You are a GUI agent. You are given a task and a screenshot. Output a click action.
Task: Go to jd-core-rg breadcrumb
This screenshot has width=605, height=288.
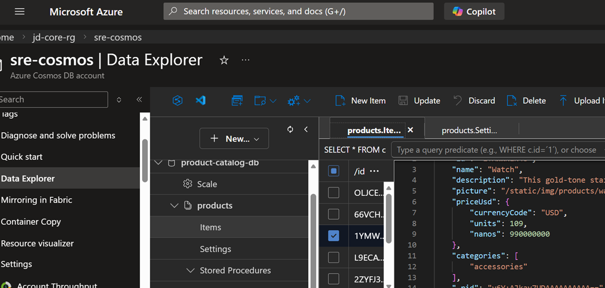[54, 37]
